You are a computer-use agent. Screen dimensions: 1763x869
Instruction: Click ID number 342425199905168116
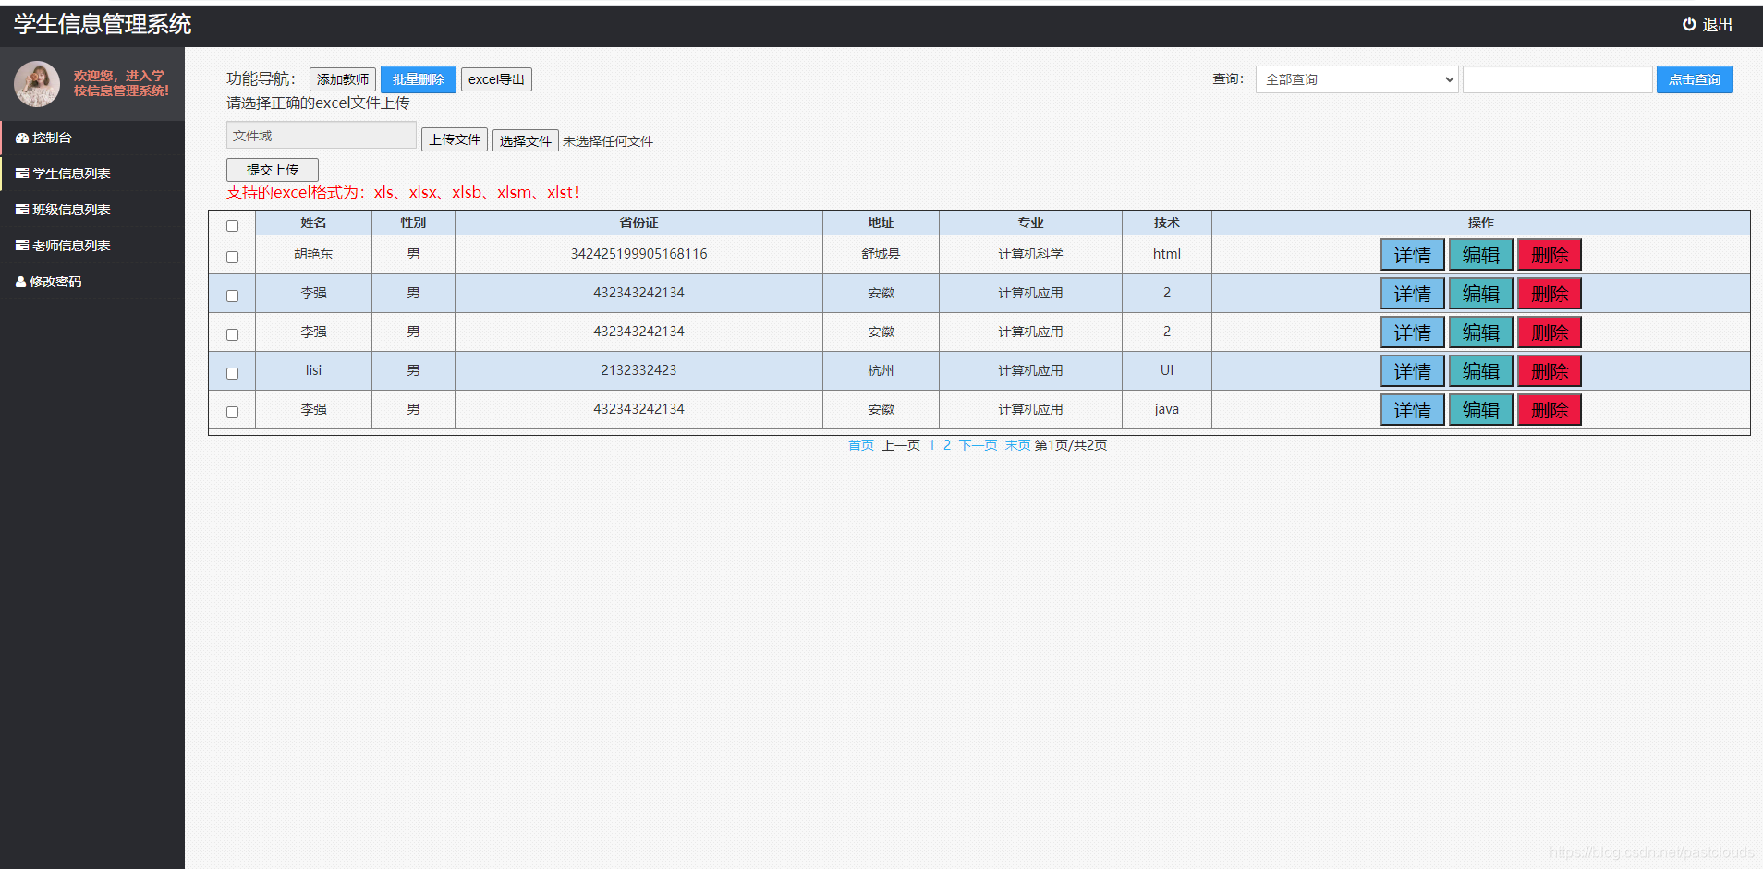(638, 254)
